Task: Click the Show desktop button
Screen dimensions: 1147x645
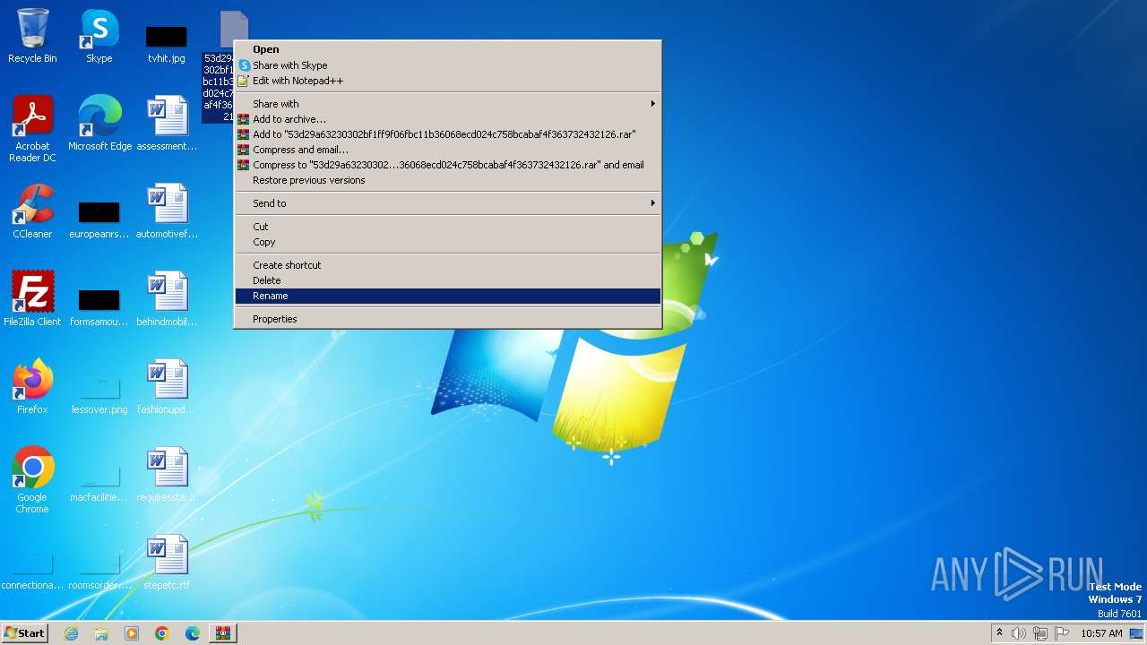Action: [x=1138, y=633]
